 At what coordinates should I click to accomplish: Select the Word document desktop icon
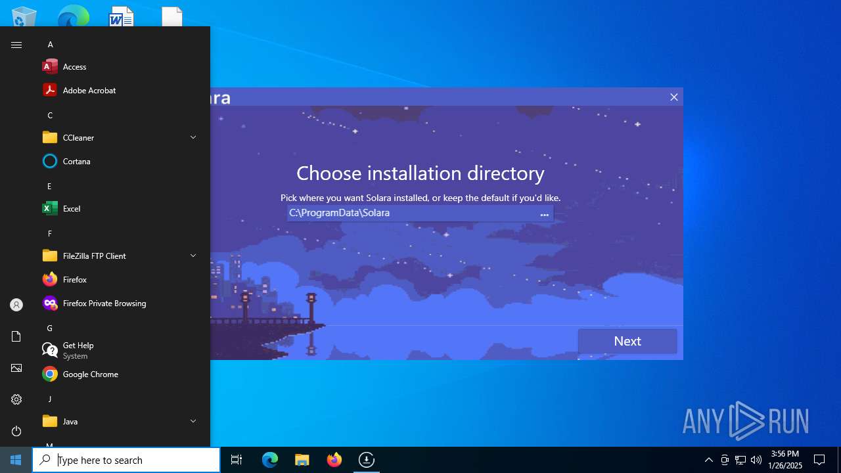click(x=122, y=16)
